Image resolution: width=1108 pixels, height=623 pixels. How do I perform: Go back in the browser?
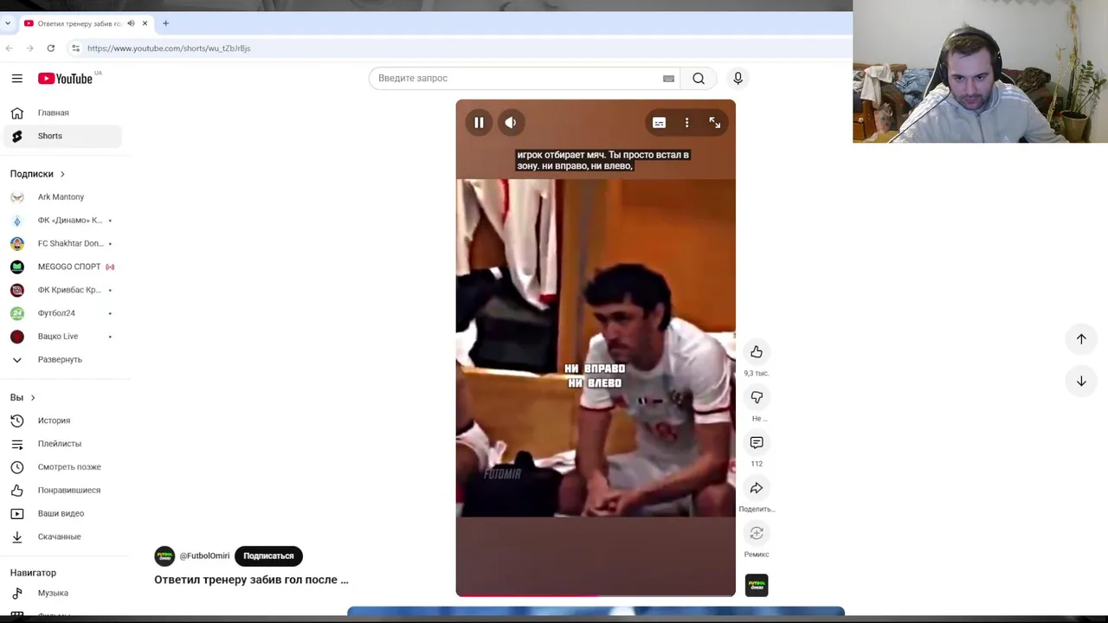[9, 48]
